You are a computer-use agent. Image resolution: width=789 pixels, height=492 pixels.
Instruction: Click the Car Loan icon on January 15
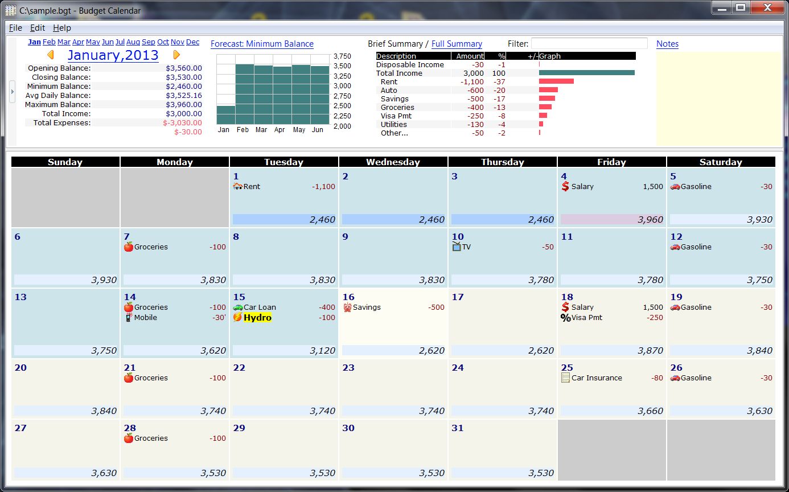(237, 307)
